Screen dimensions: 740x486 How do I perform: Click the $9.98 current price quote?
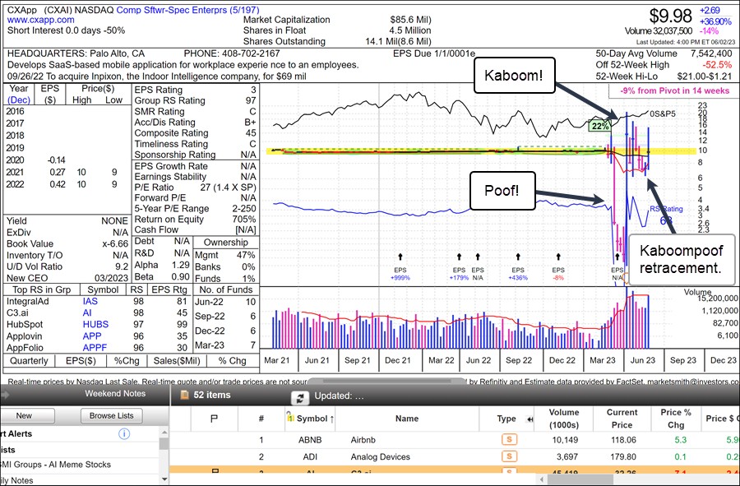coord(670,16)
